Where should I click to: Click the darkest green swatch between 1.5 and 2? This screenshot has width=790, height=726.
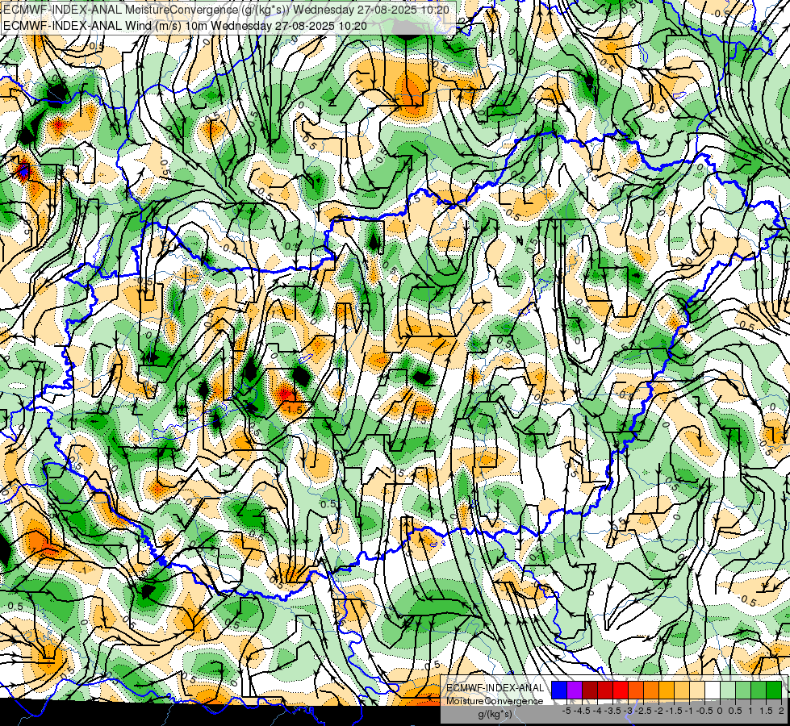click(774, 690)
